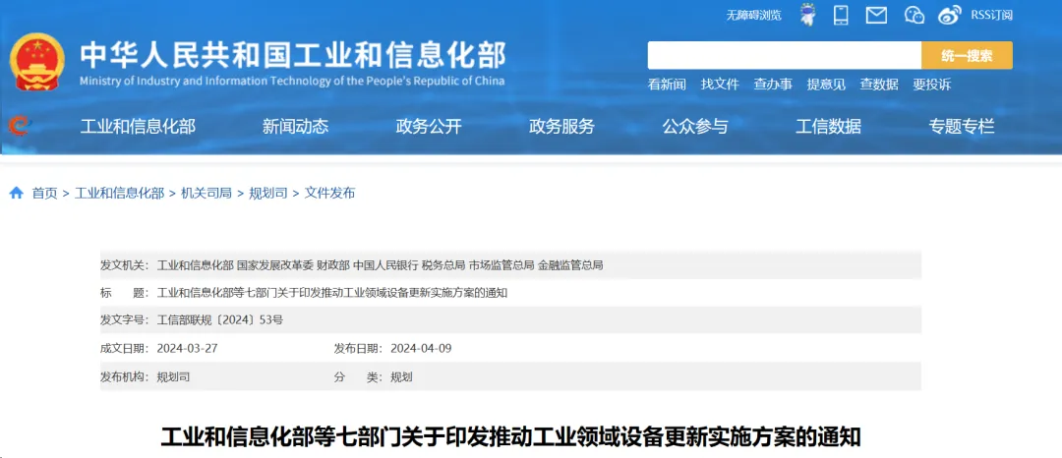Viewport: 1062px width, 458px height.
Task: Open the AI robot assistant icon
Action: click(806, 15)
